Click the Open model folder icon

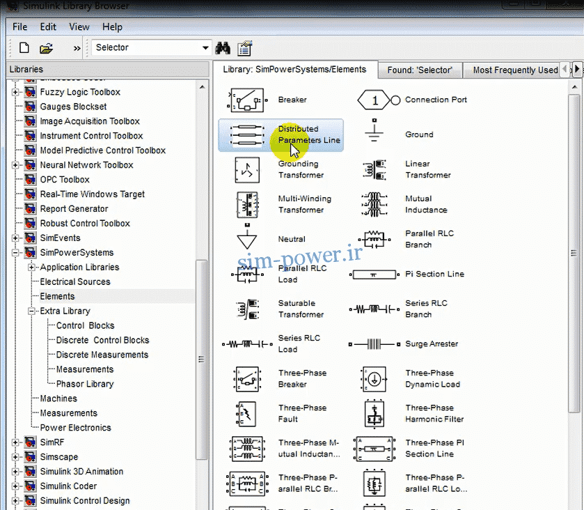(x=46, y=48)
